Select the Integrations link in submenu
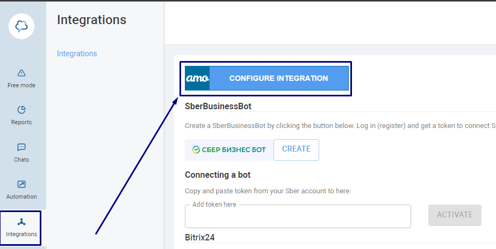Screen dimensions: 496x249 pyautogui.click(x=77, y=54)
